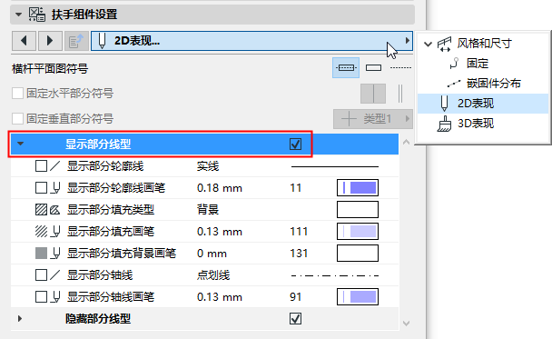
Task: Enable 固定垂直部分符号 checkbox
Action: 17,118
